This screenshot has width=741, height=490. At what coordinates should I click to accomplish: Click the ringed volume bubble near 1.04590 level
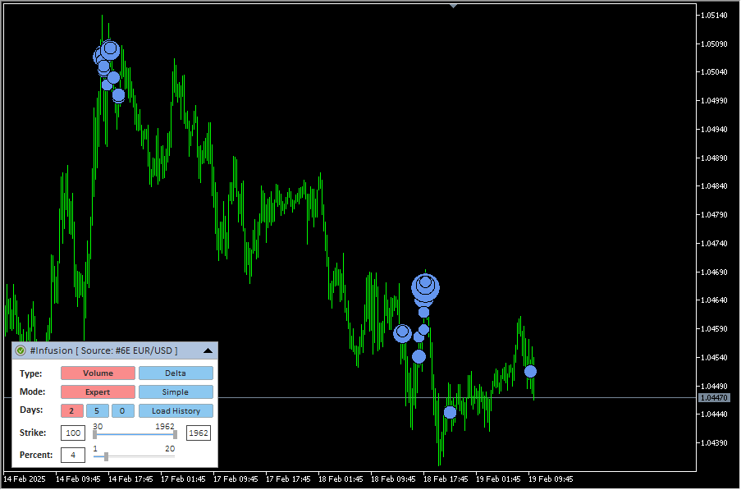coord(402,333)
